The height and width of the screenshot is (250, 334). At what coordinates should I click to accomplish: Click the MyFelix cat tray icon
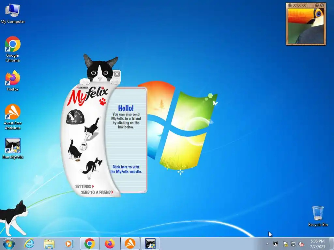(x=275, y=243)
